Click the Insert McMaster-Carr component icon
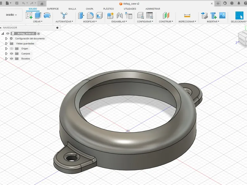The image size is (247, 185). (x=213, y=15)
